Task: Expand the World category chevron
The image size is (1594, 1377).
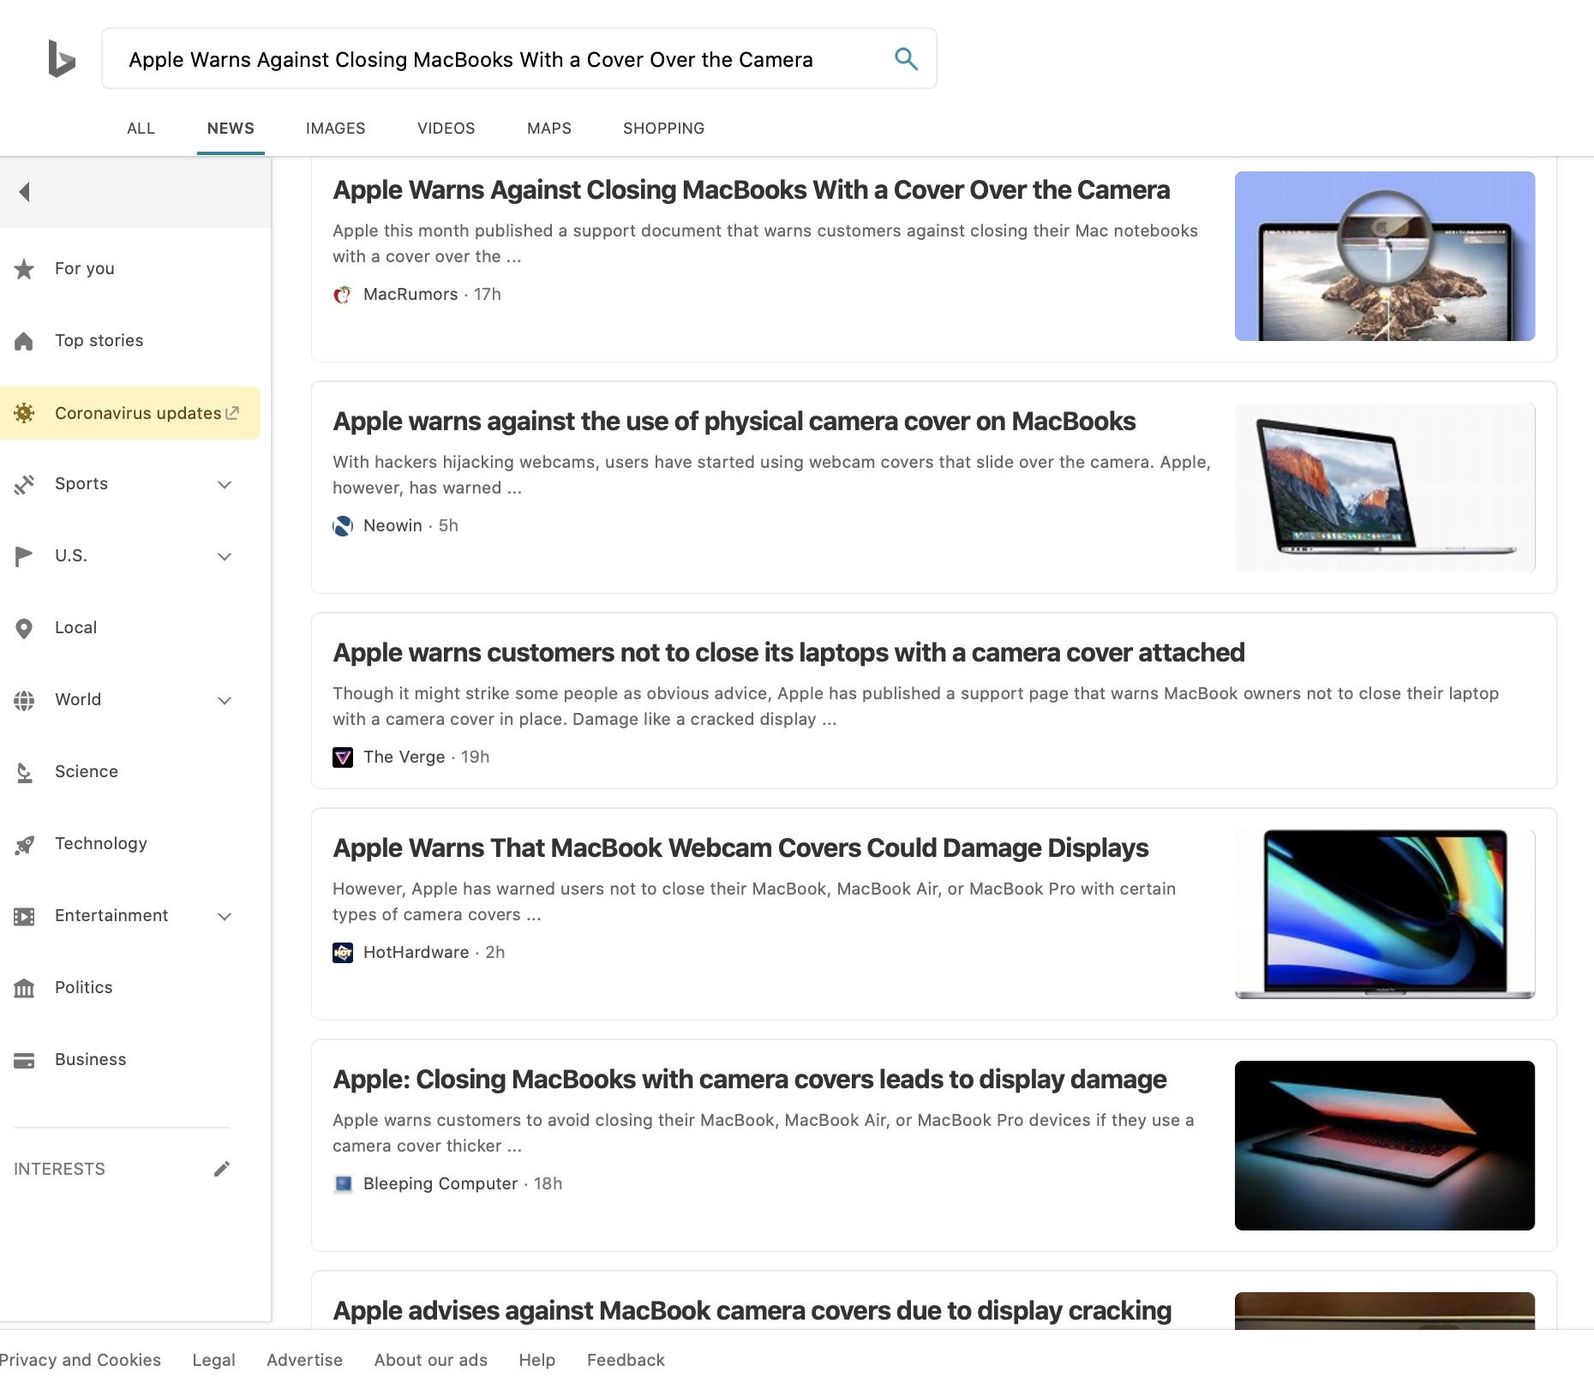Action: (x=225, y=700)
